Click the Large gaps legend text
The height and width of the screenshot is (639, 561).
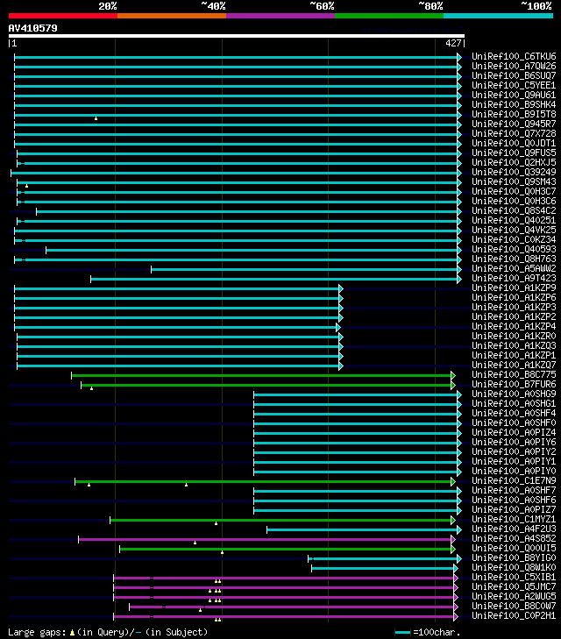(108, 632)
